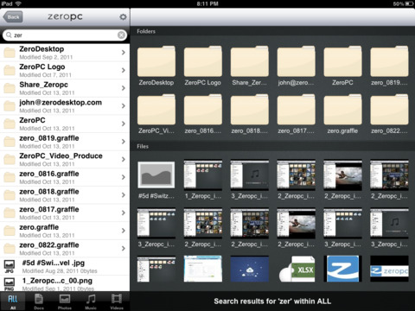Screen dimensions: 415x311
Task: Tap the ZeroPC Logo list folder icon
Action: tap(10, 71)
